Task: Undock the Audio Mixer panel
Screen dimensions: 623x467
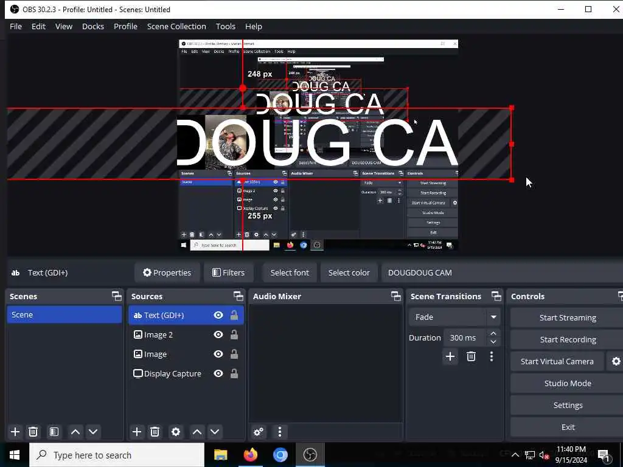Action: tap(395, 296)
